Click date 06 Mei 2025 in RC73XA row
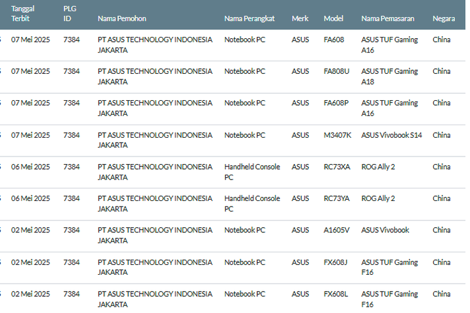The image size is (470, 313). click(31, 167)
